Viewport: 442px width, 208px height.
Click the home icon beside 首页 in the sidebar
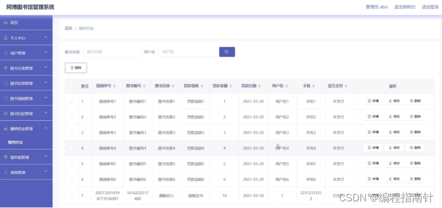[x=6, y=23]
